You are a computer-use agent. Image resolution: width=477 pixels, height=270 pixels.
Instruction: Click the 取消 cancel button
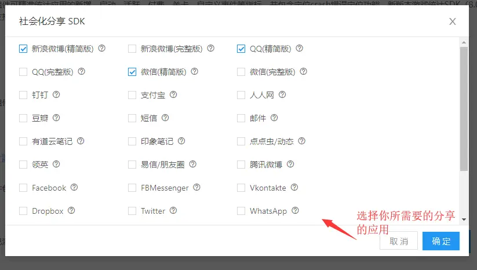(x=399, y=241)
